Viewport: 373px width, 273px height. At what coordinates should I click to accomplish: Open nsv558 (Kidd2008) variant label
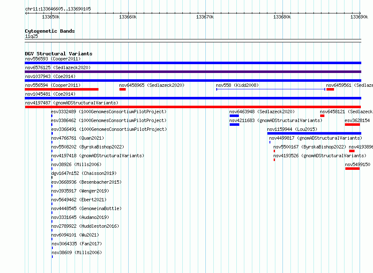(237, 85)
